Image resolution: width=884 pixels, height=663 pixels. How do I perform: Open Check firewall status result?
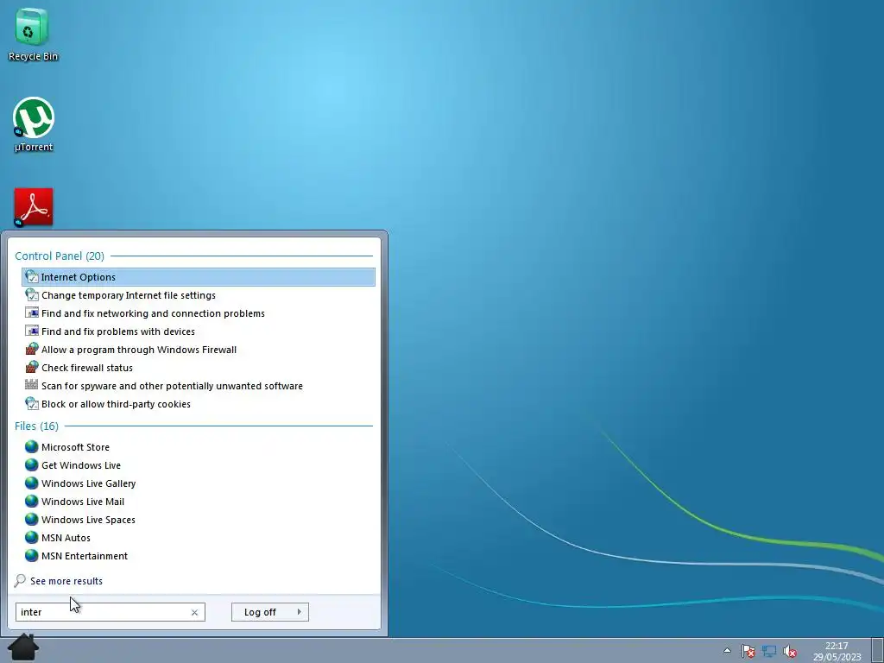(199, 367)
